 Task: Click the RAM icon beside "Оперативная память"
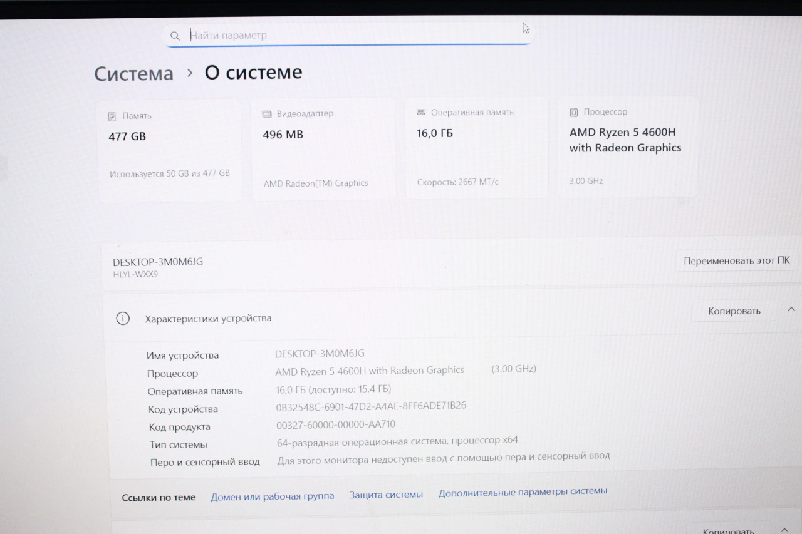(x=421, y=112)
